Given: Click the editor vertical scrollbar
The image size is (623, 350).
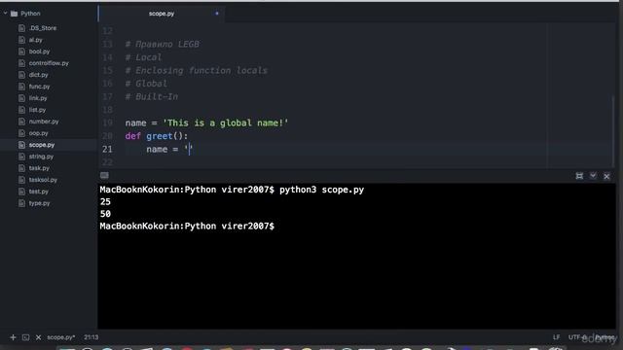Looking at the screenshot, I should (x=613, y=131).
